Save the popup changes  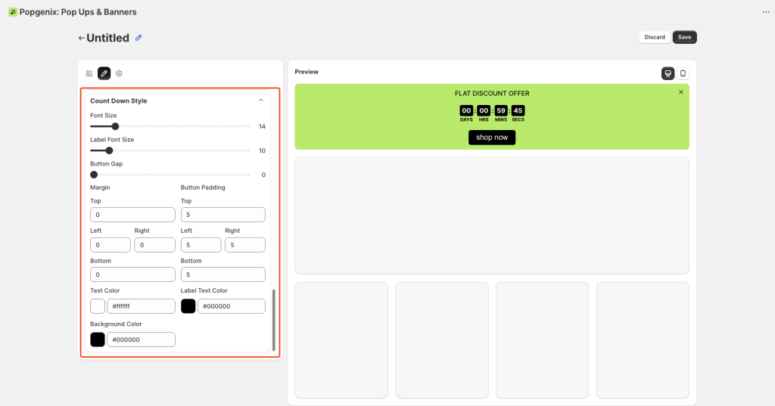click(684, 37)
